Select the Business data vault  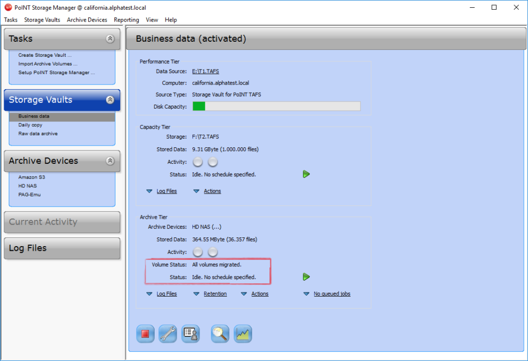(x=62, y=116)
